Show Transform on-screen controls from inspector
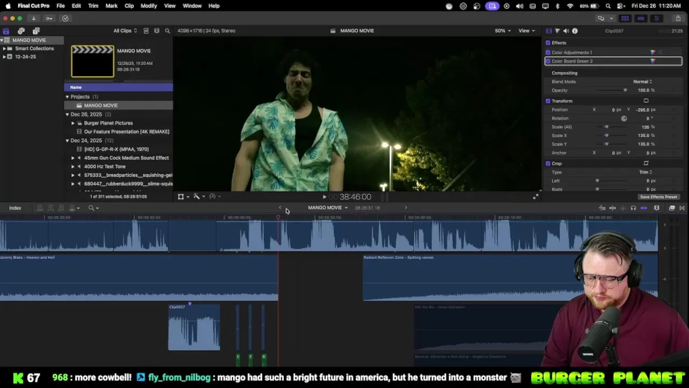 [x=646, y=101]
